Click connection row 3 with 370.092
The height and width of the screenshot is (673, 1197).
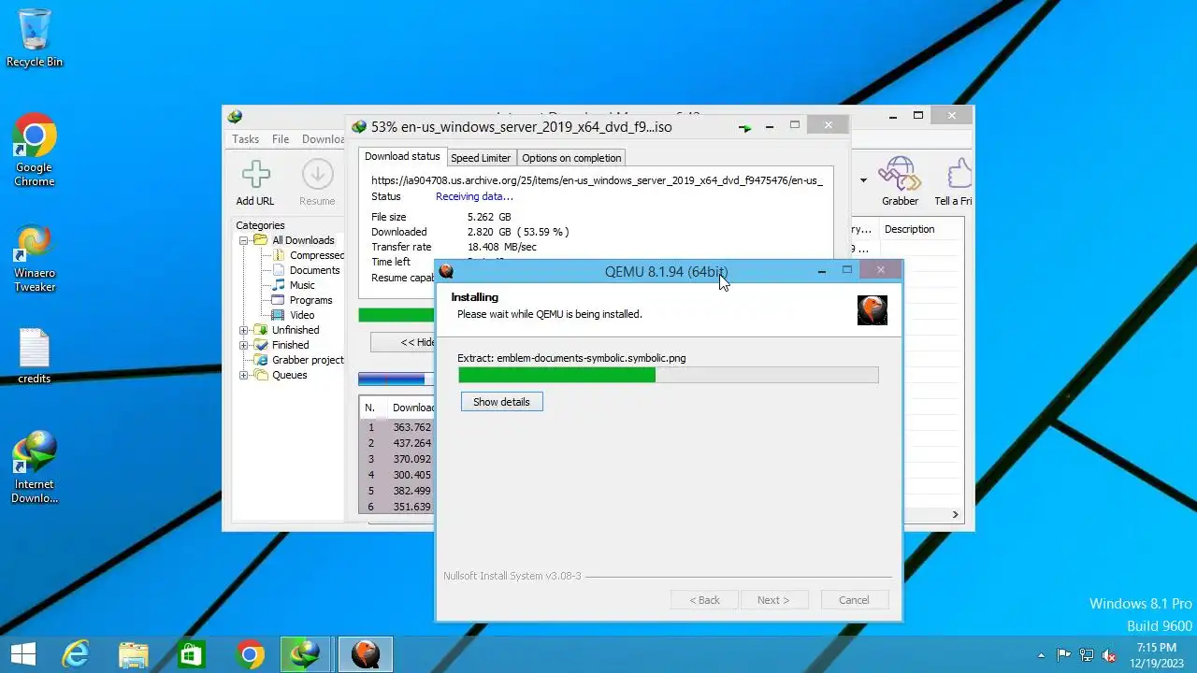397,459
